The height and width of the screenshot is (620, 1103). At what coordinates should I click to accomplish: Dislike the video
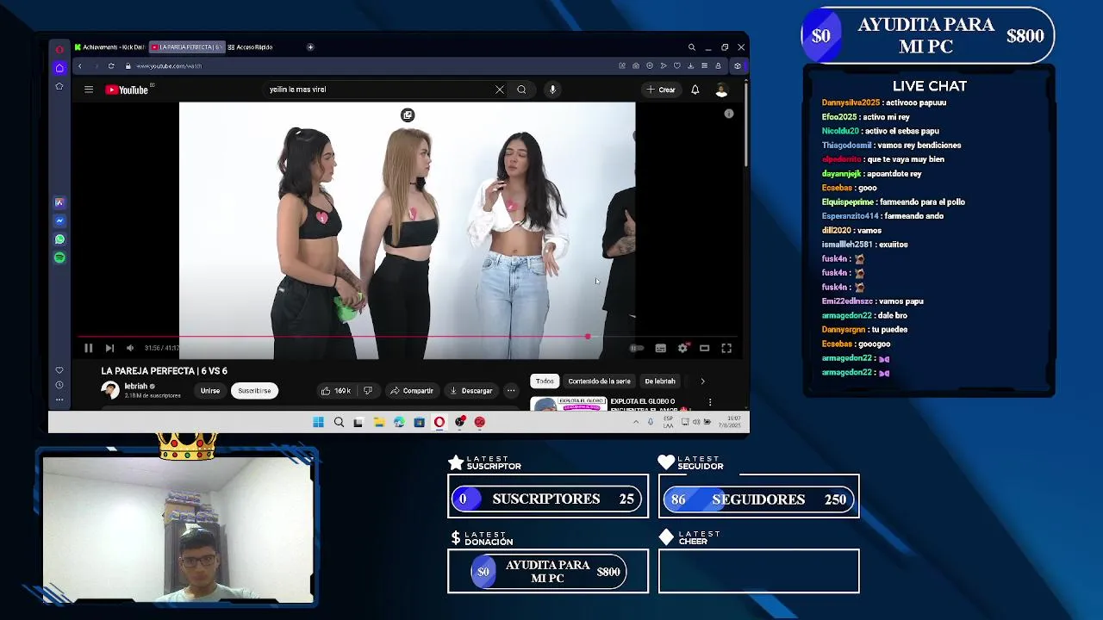click(368, 391)
